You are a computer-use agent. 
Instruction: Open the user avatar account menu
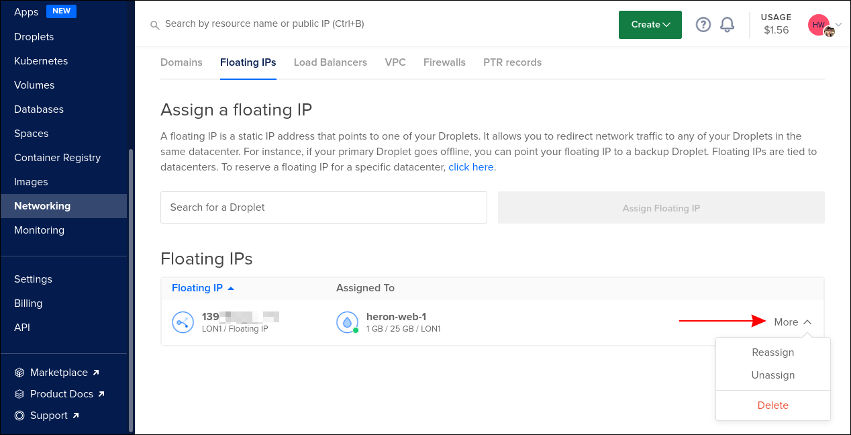click(818, 24)
